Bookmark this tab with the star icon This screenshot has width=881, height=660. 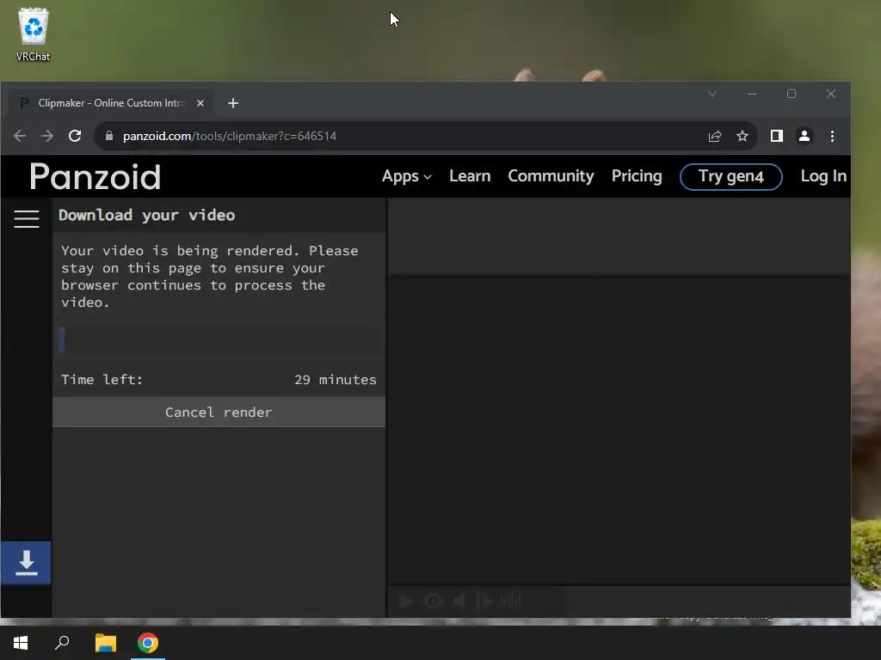(742, 136)
